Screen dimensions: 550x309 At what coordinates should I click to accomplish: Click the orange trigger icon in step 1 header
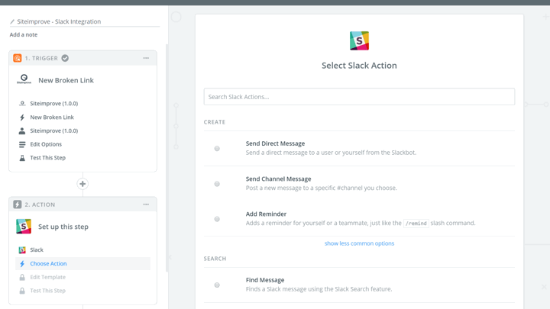(18, 58)
